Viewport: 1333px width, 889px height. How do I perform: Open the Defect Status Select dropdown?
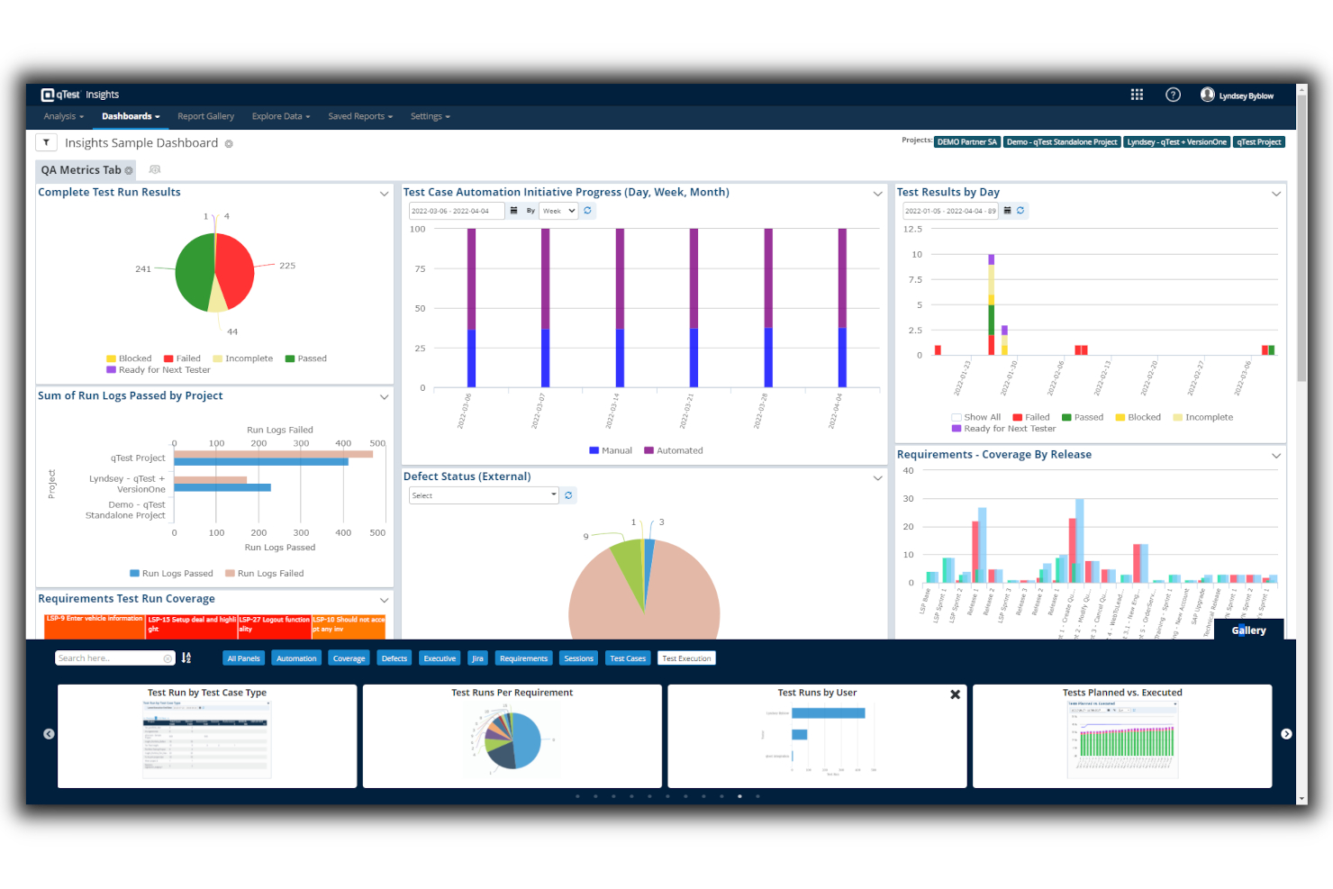485,495
